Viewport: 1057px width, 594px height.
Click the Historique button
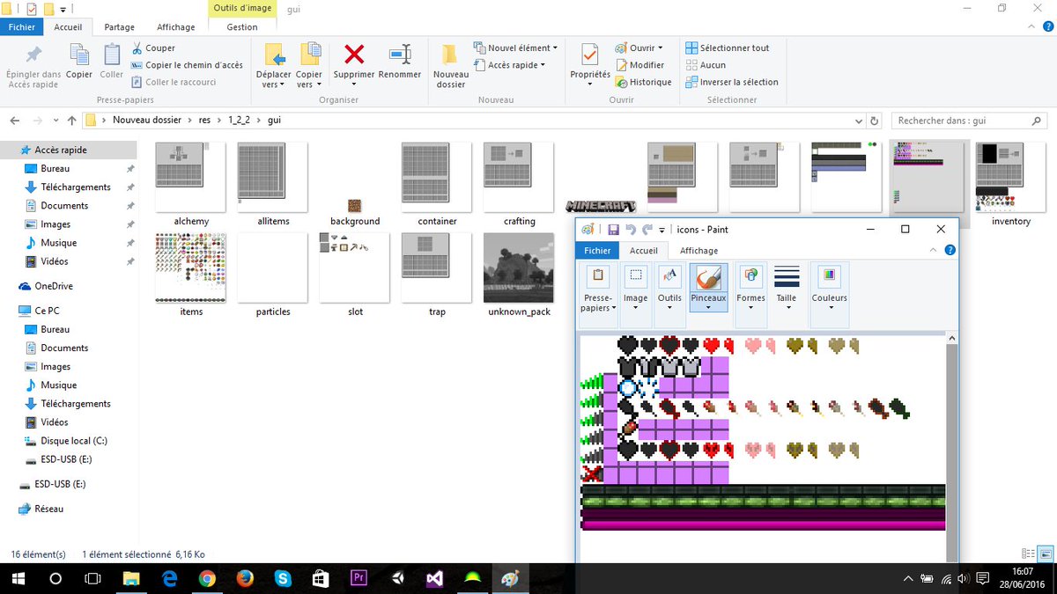[x=643, y=82]
